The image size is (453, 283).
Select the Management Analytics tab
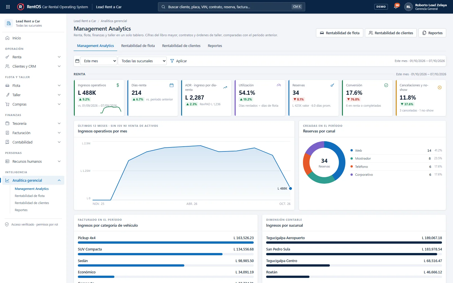[x=95, y=46]
